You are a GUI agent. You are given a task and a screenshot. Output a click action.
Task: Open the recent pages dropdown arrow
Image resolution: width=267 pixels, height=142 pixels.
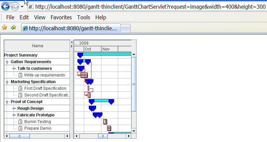tap(22, 6)
